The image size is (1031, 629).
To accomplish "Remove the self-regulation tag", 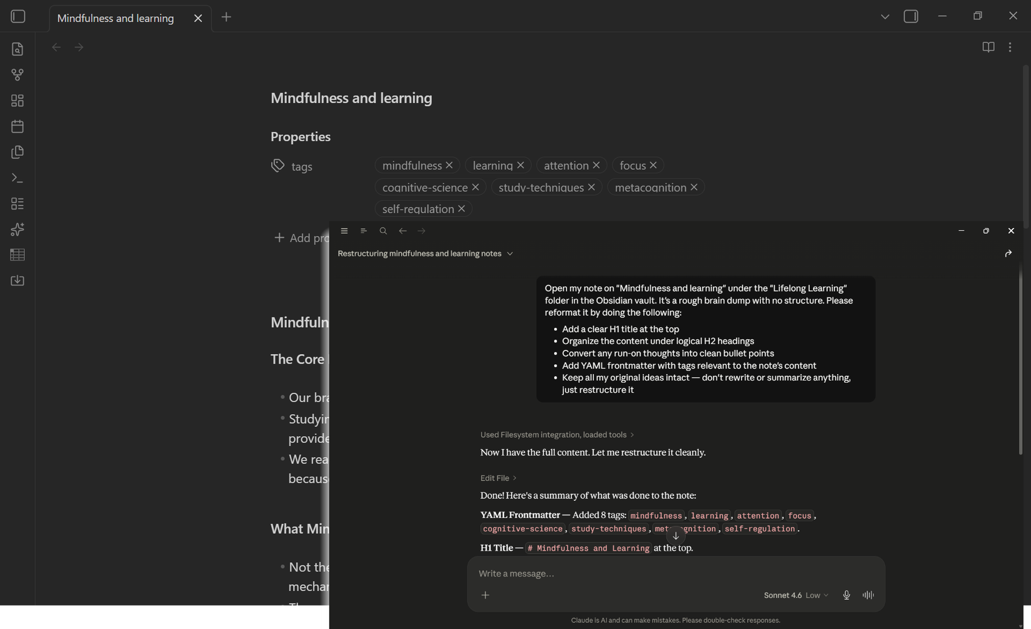I will point(461,209).
